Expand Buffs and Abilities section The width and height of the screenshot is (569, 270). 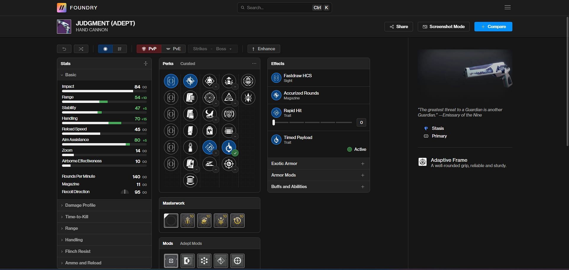319,187
